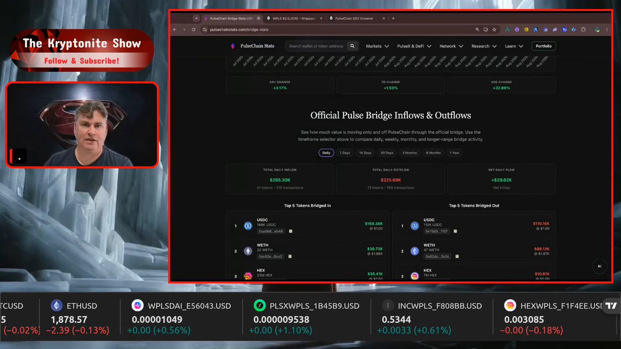This screenshot has width=621, height=349.
Task: Select the 7 Days timeframe
Action: [345, 153]
